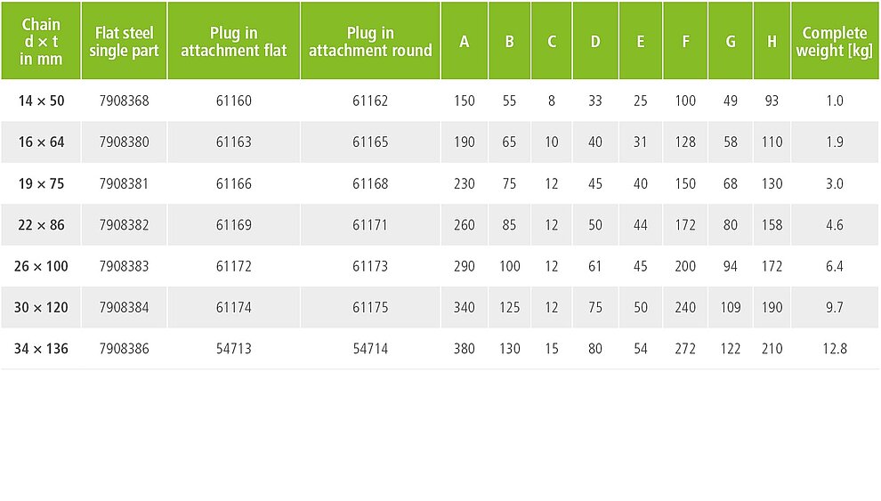Select the 34 × 136 chain size cell
This screenshot has height=501, width=881.
(41, 349)
